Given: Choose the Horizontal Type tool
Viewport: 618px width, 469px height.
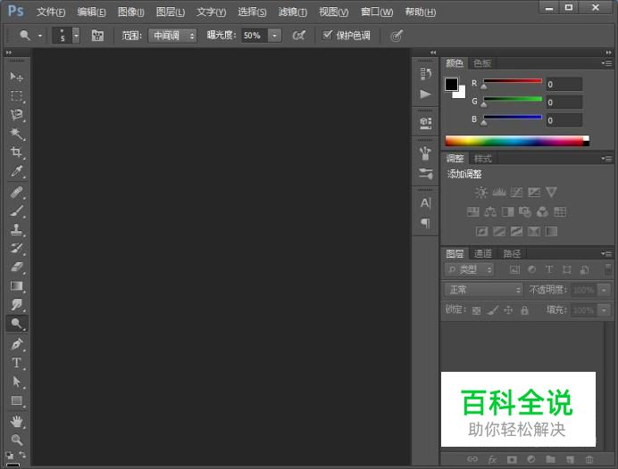Looking at the screenshot, I should tap(17, 363).
